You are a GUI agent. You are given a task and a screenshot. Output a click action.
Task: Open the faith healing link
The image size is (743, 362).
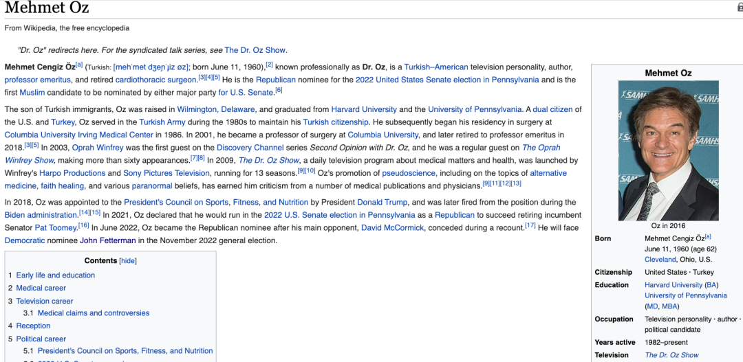pos(63,185)
